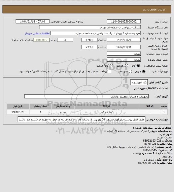The image size is (174, 192).
Task: Click remaining days field showing 3
Action: [65, 40]
